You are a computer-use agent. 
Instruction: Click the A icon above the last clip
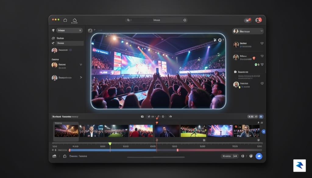[x=258, y=123]
